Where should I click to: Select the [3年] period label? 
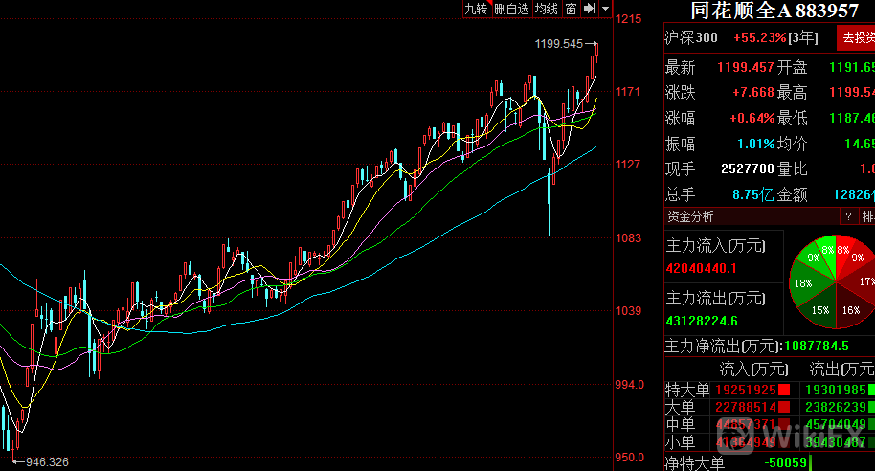803,38
